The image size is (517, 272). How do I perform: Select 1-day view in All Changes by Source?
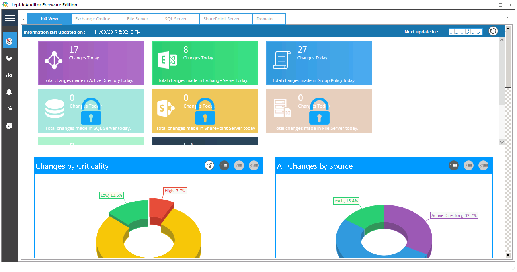click(454, 165)
